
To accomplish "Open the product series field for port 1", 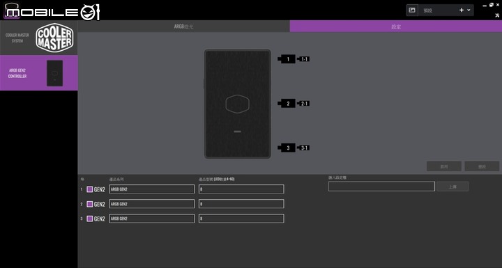I will (152, 189).
